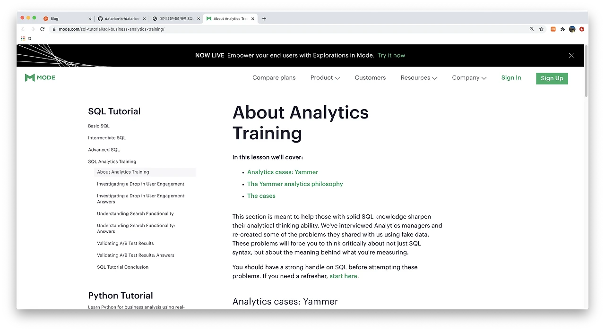Open Investigating a Drop in User Engagement

[x=141, y=184]
